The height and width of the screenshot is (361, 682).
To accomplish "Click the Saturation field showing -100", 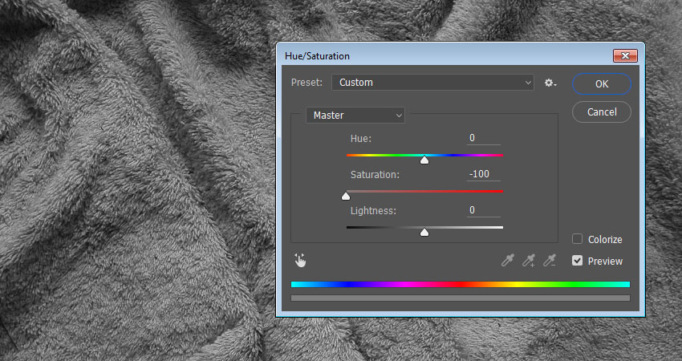I will 484,174.
